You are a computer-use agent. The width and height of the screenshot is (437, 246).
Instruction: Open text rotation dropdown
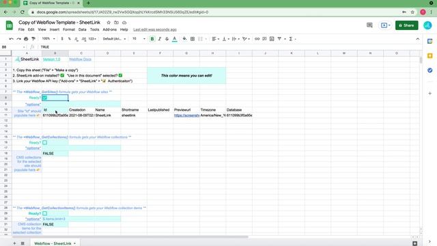[246, 39]
